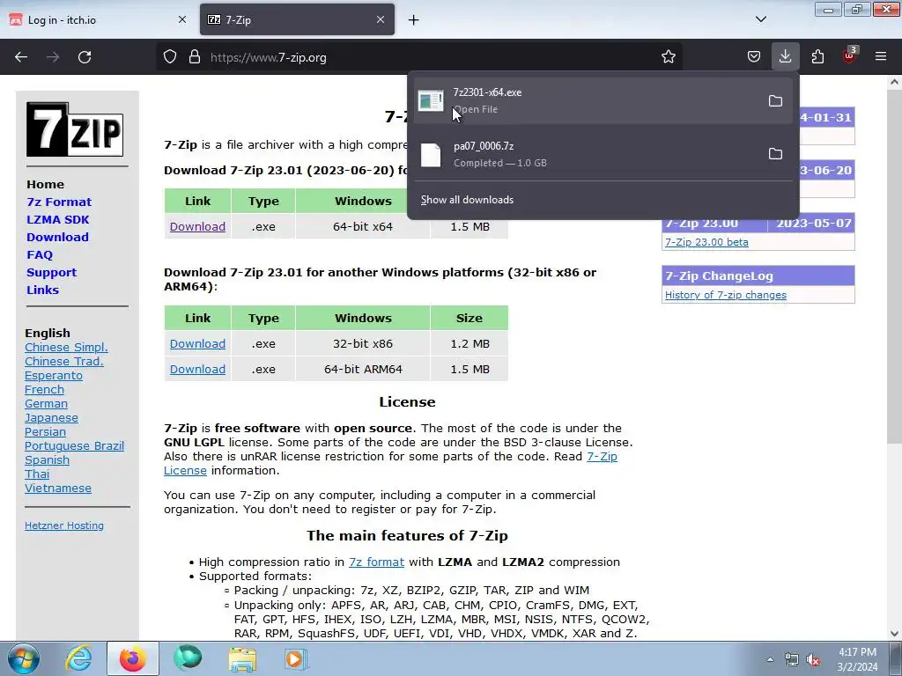902x676 pixels.
Task: Click the network tray icon
Action: pyautogui.click(x=792, y=660)
